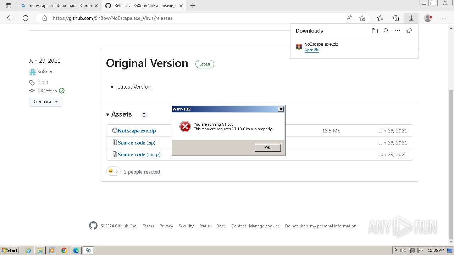Viewport: 454px width, 255px height.
Task: Open Docs footer link
Action: [x=221, y=226]
